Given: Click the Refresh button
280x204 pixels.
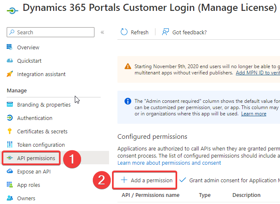Looking at the screenshot, I should [x=135, y=32].
